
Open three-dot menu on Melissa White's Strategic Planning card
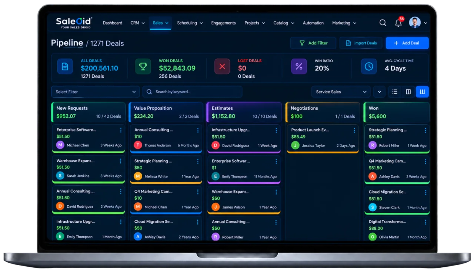click(198, 161)
